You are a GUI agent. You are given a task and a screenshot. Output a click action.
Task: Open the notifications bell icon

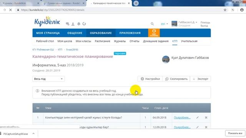78,24
